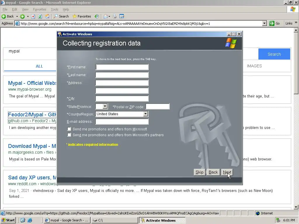This screenshot has width=299, height=224.
Task: Click the tray icon next to the clock
Action: [x=278, y=220]
